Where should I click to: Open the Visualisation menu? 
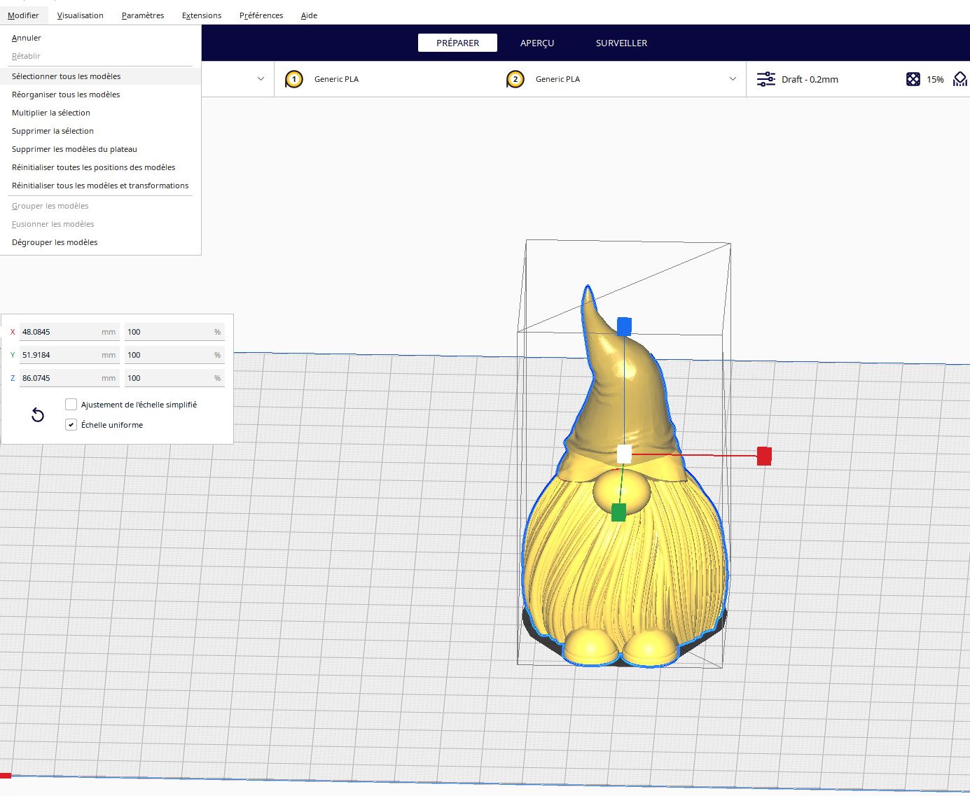pyautogui.click(x=81, y=15)
